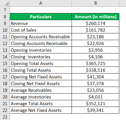Select the Closing Total Assets cell
This screenshot has height=120, width=126.
tap(41, 70)
